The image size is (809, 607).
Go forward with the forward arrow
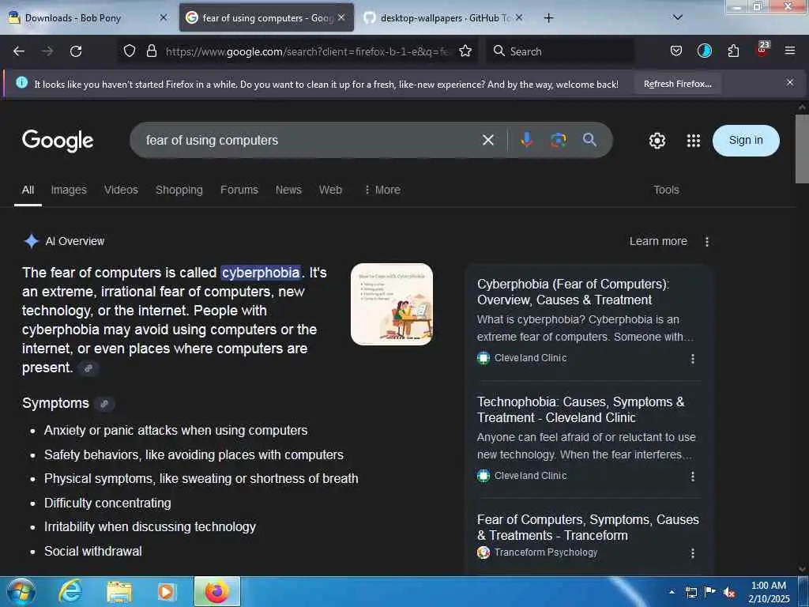point(47,51)
